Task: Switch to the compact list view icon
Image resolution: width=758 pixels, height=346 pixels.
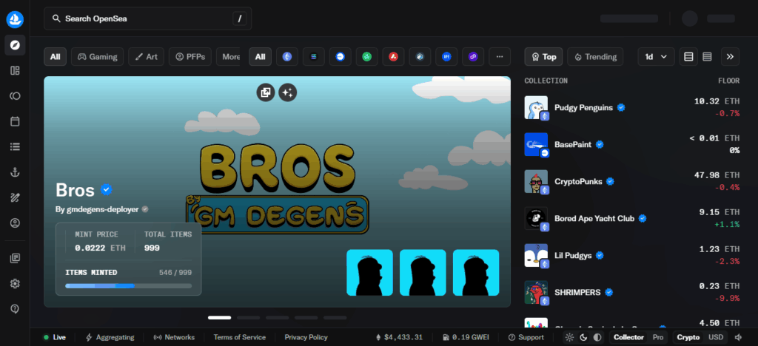Action: (707, 56)
